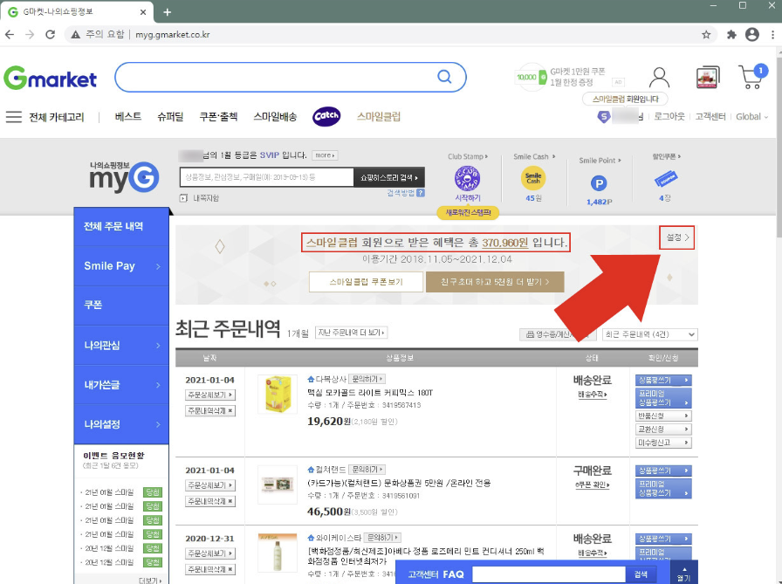Click e쿠폰 확인 for the 컬쳐랜드 order

tap(592, 484)
